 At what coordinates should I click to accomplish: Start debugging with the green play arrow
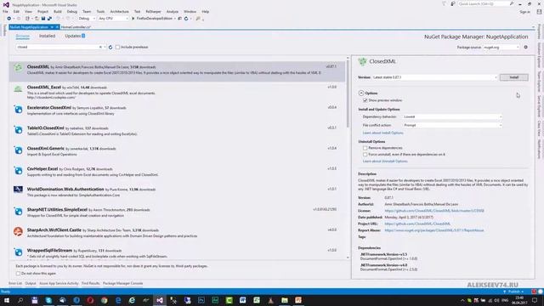(x=133, y=19)
